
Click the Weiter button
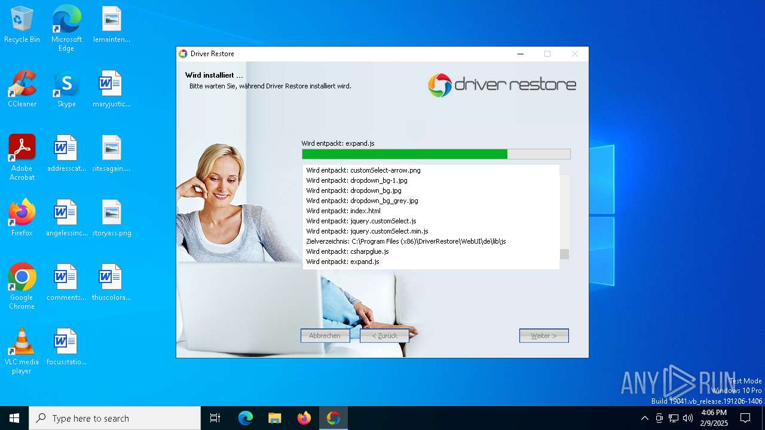point(544,336)
